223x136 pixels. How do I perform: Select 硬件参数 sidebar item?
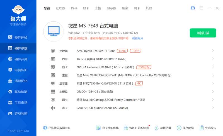(18, 48)
